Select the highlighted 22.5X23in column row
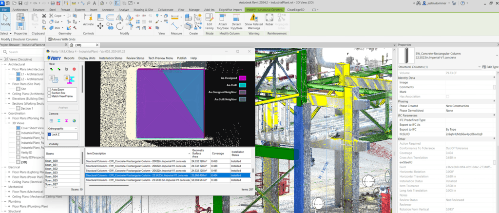 (x=168, y=175)
